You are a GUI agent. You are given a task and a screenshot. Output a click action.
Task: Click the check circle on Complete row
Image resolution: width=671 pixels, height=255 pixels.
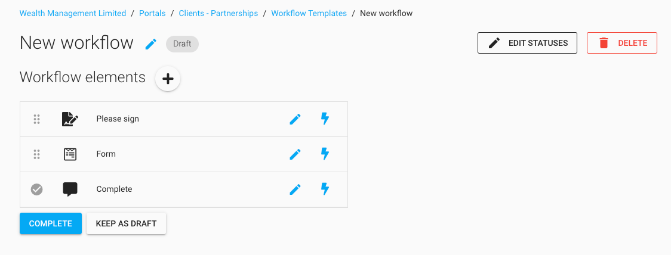(x=36, y=189)
